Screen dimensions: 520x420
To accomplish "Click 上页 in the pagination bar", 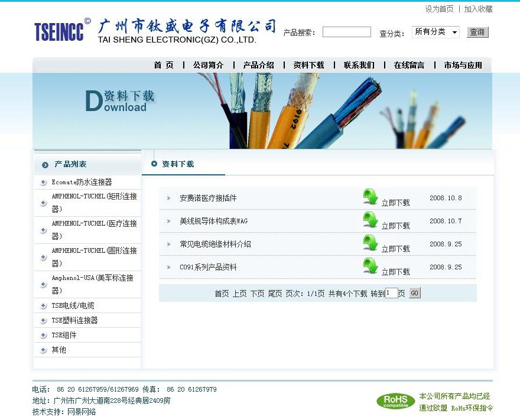I will [x=239, y=294].
